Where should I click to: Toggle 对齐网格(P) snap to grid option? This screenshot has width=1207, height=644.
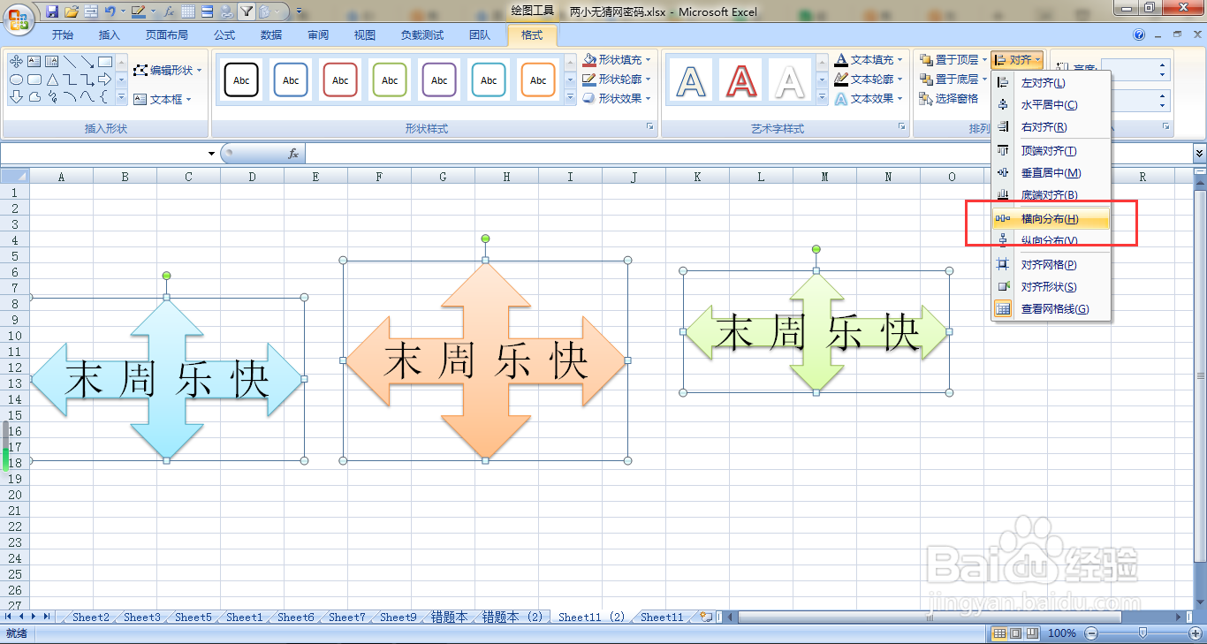pos(1051,264)
